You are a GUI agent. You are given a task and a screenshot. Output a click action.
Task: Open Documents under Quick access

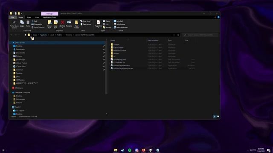click(x=20, y=53)
